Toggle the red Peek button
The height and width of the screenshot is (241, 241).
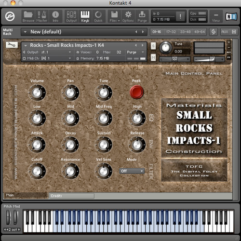(136, 92)
